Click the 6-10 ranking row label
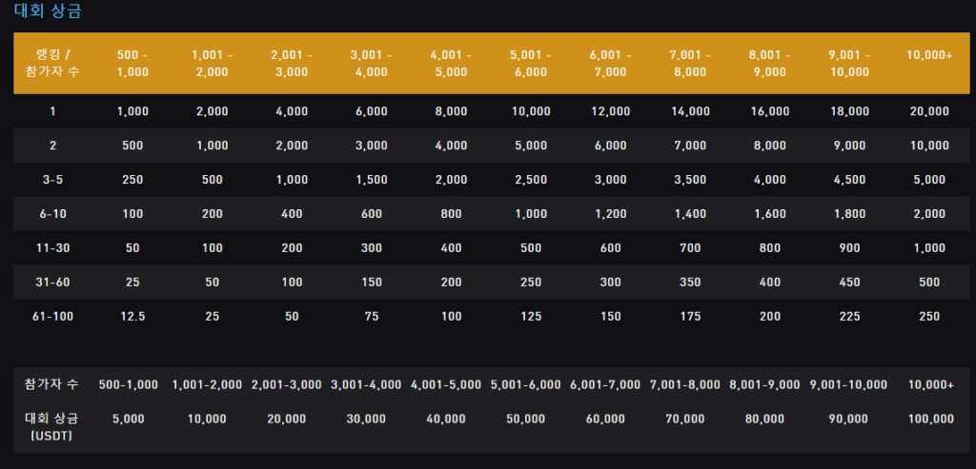 click(x=53, y=214)
